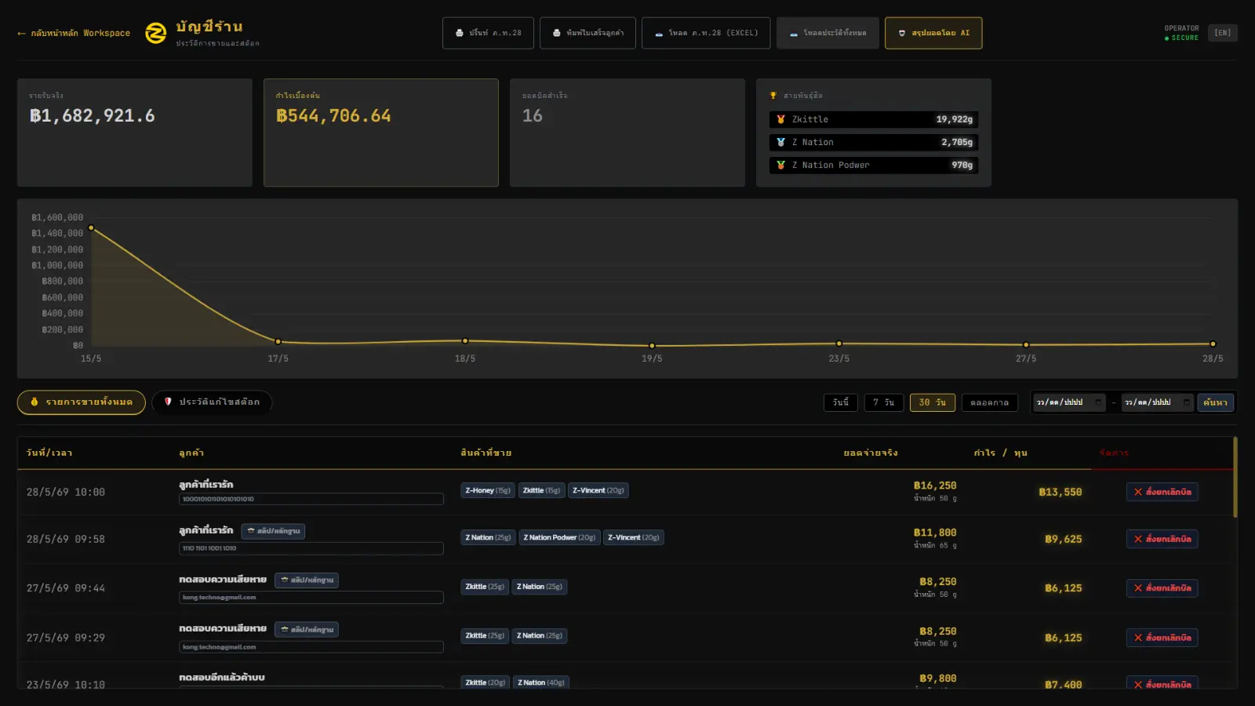
Task: Open the end date calendar picker icon
Action: click(x=1186, y=402)
